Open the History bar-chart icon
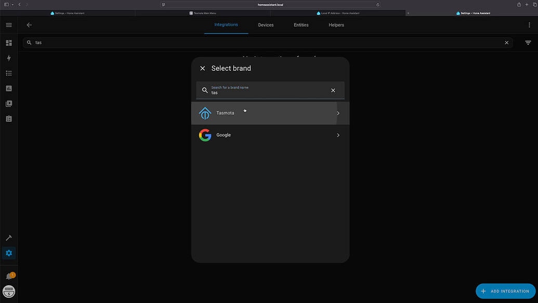The height and width of the screenshot is (303, 538). point(8,88)
